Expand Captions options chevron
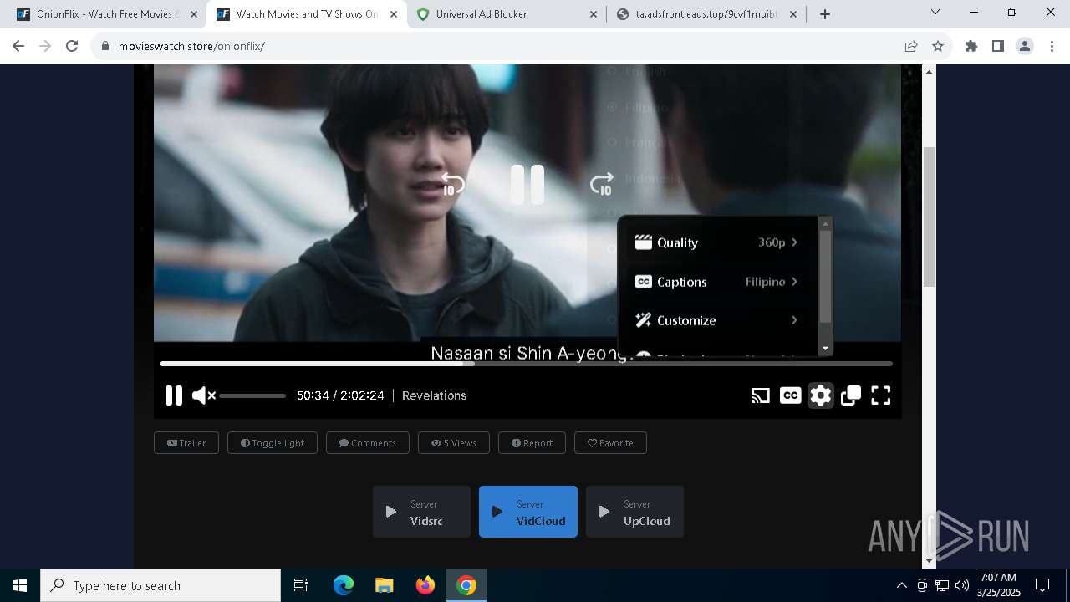 [x=794, y=282]
